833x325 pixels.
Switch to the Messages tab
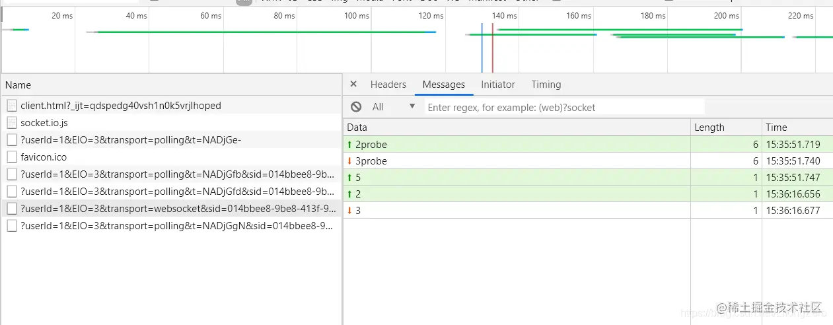pos(444,85)
